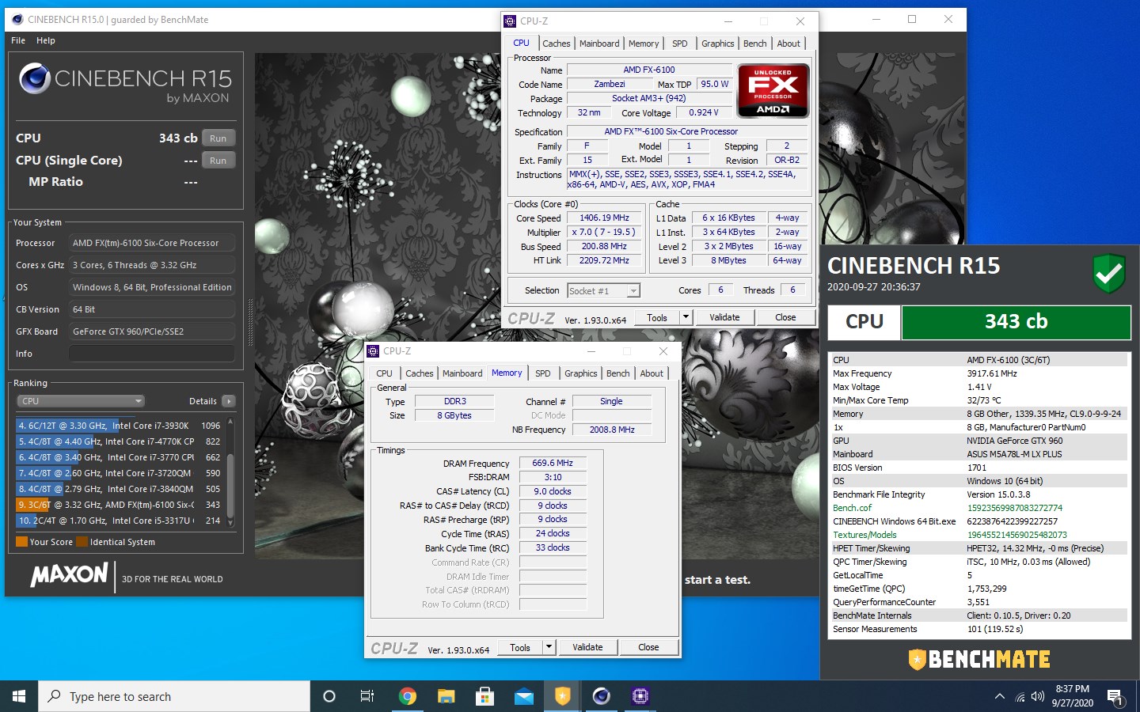Open Mail app from taskbar
1140x712 pixels.
click(x=523, y=696)
